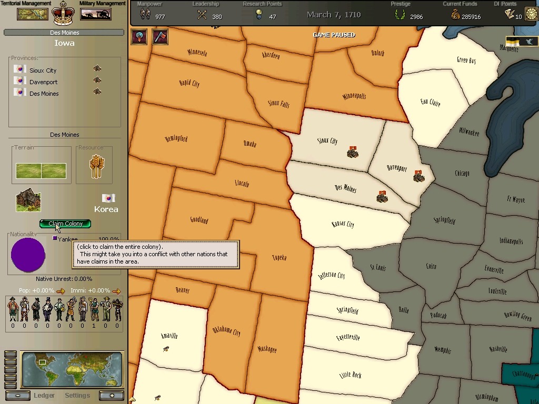This screenshot has width=539, height=404.
Task: Select Topeka province on map
Action: pos(279,257)
